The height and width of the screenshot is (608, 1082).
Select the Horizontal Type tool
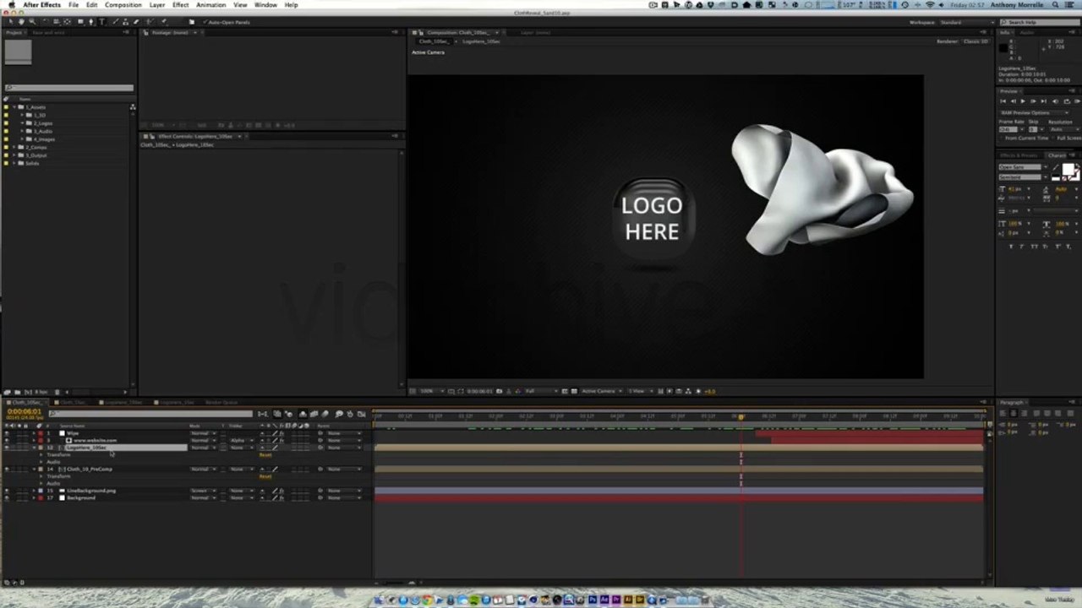pos(103,21)
